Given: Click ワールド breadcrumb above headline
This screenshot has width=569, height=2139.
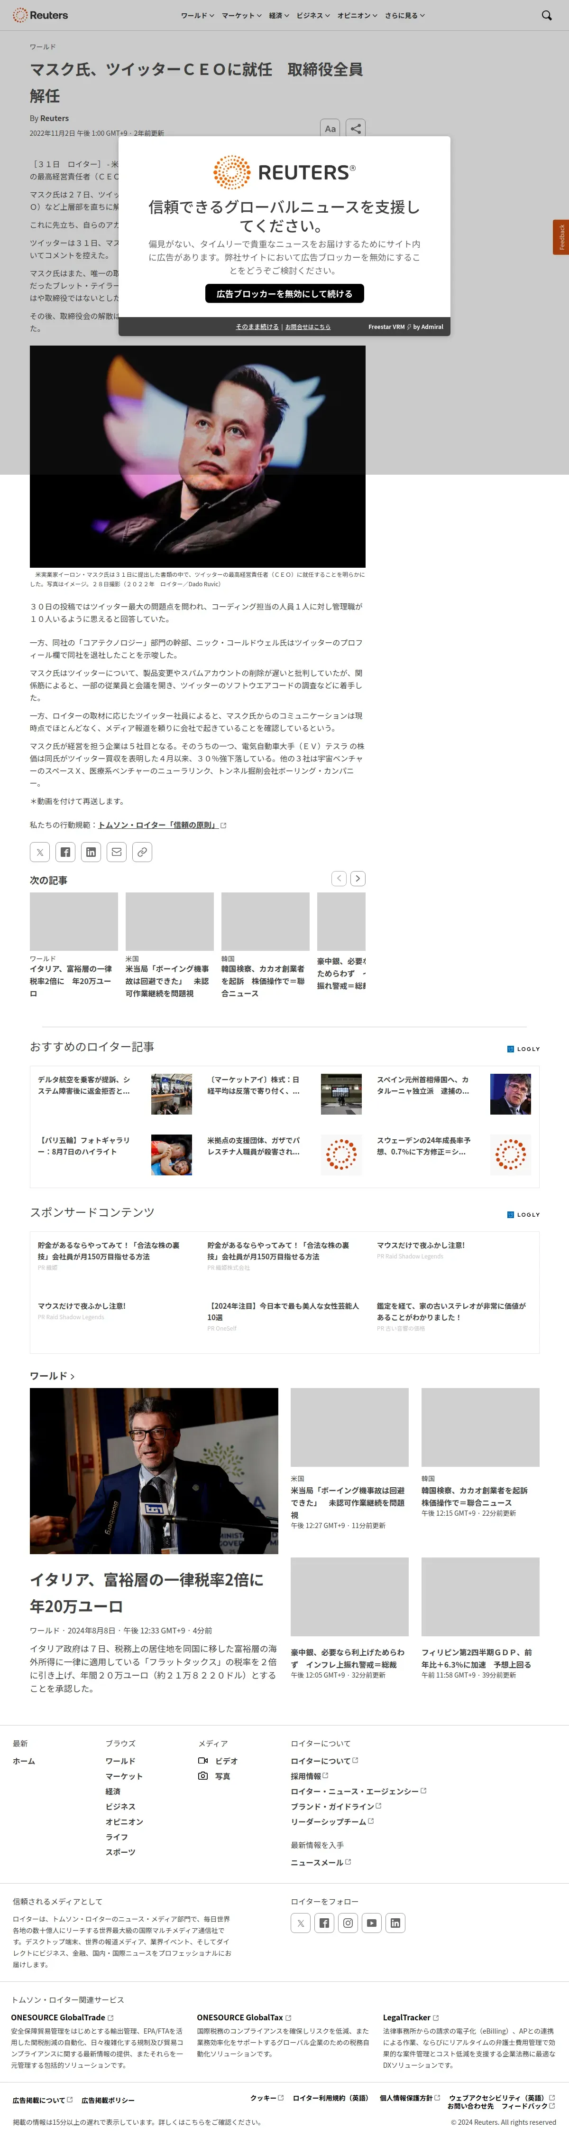Looking at the screenshot, I should click(x=43, y=47).
